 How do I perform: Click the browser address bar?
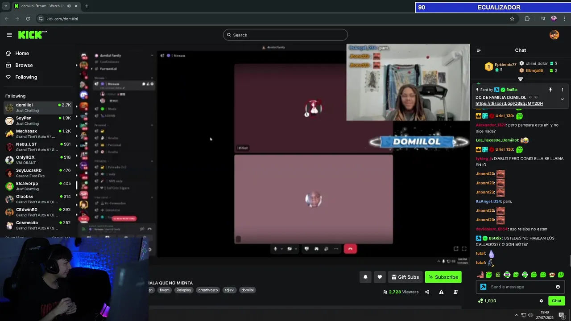coord(272,19)
